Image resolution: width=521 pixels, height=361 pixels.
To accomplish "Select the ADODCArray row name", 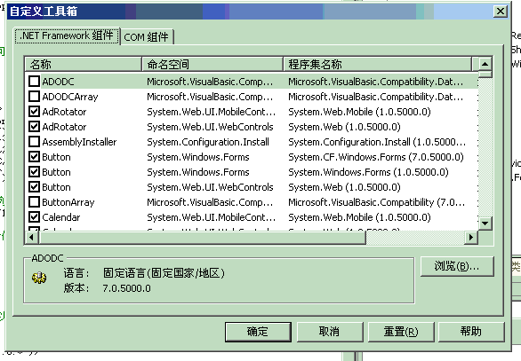I will (70, 97).
